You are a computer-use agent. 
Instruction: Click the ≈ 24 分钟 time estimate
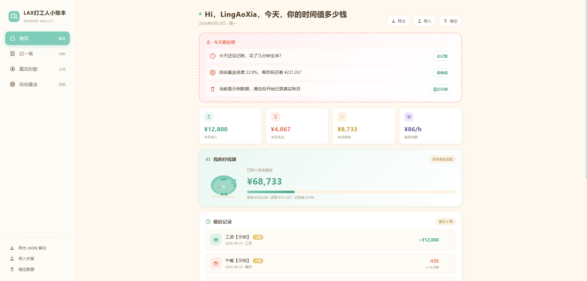pyautogui.click(x=432, y=268)
